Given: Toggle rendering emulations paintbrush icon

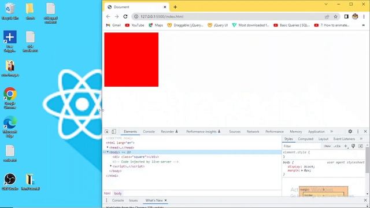Looking at the screenshot, I should click(x=353, y=146).
